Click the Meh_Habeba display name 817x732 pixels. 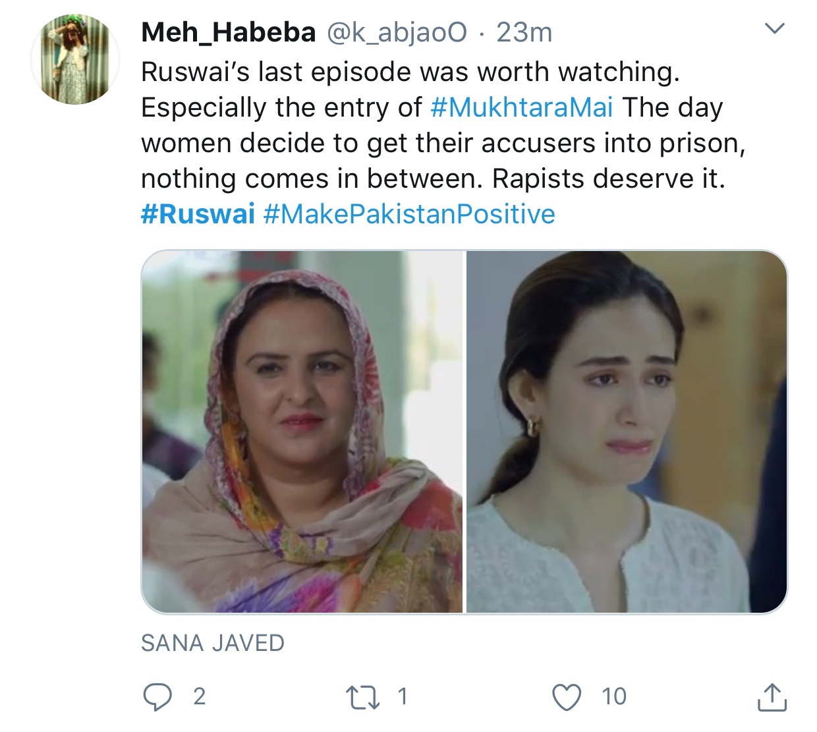coord(229,32)
